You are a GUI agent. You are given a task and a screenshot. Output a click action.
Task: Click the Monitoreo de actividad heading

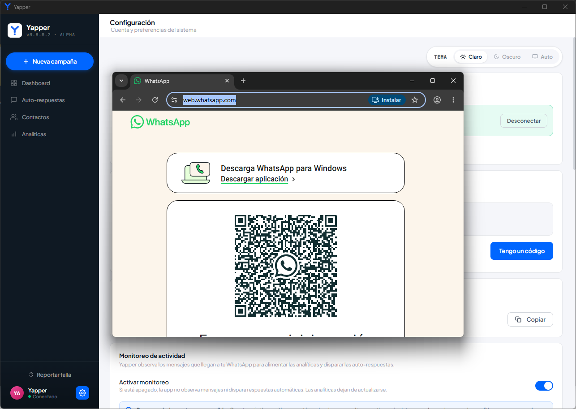coord(152,356)
